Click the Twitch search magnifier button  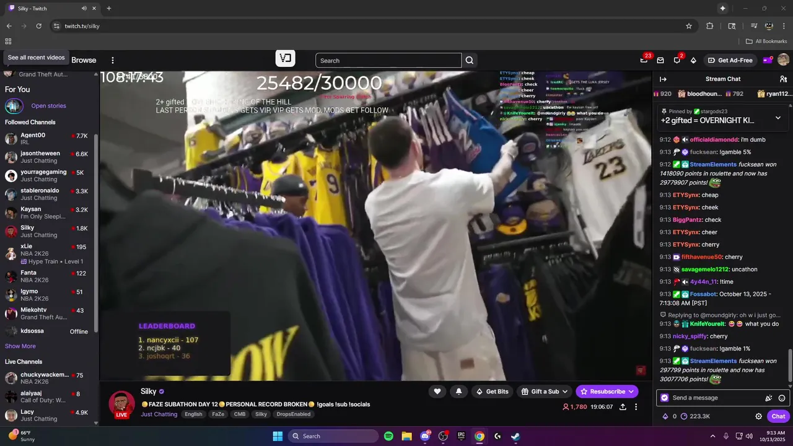click(x=470, y=60)
